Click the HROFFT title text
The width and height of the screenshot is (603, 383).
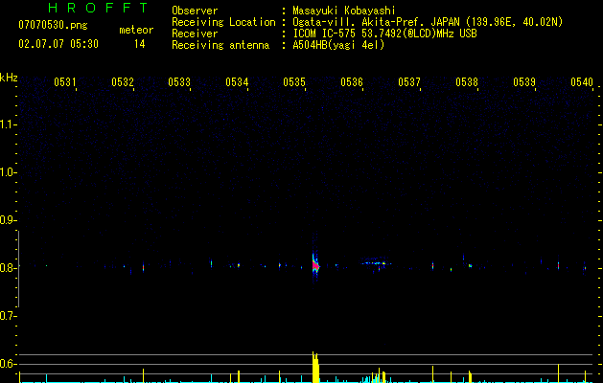(x=98, y=8)
